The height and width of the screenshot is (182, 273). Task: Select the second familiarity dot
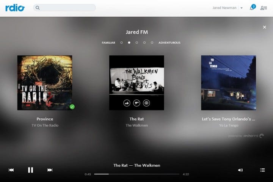coord(129,43)
